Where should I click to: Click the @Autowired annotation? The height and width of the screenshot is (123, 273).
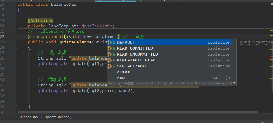(41, 20)
